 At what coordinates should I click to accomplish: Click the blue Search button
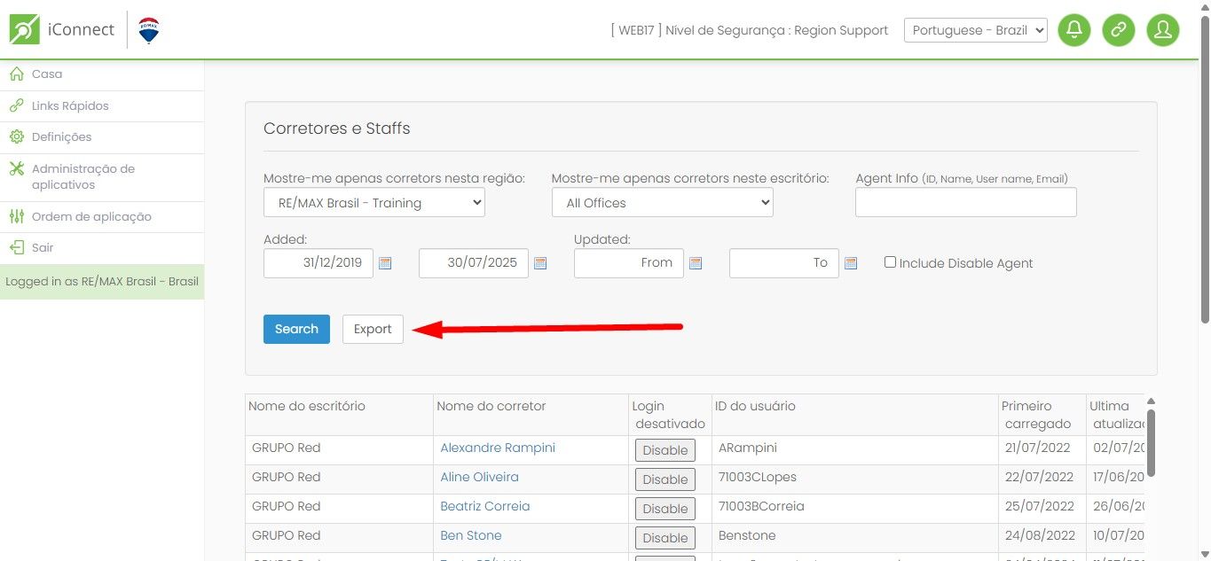tap(296, 329)
